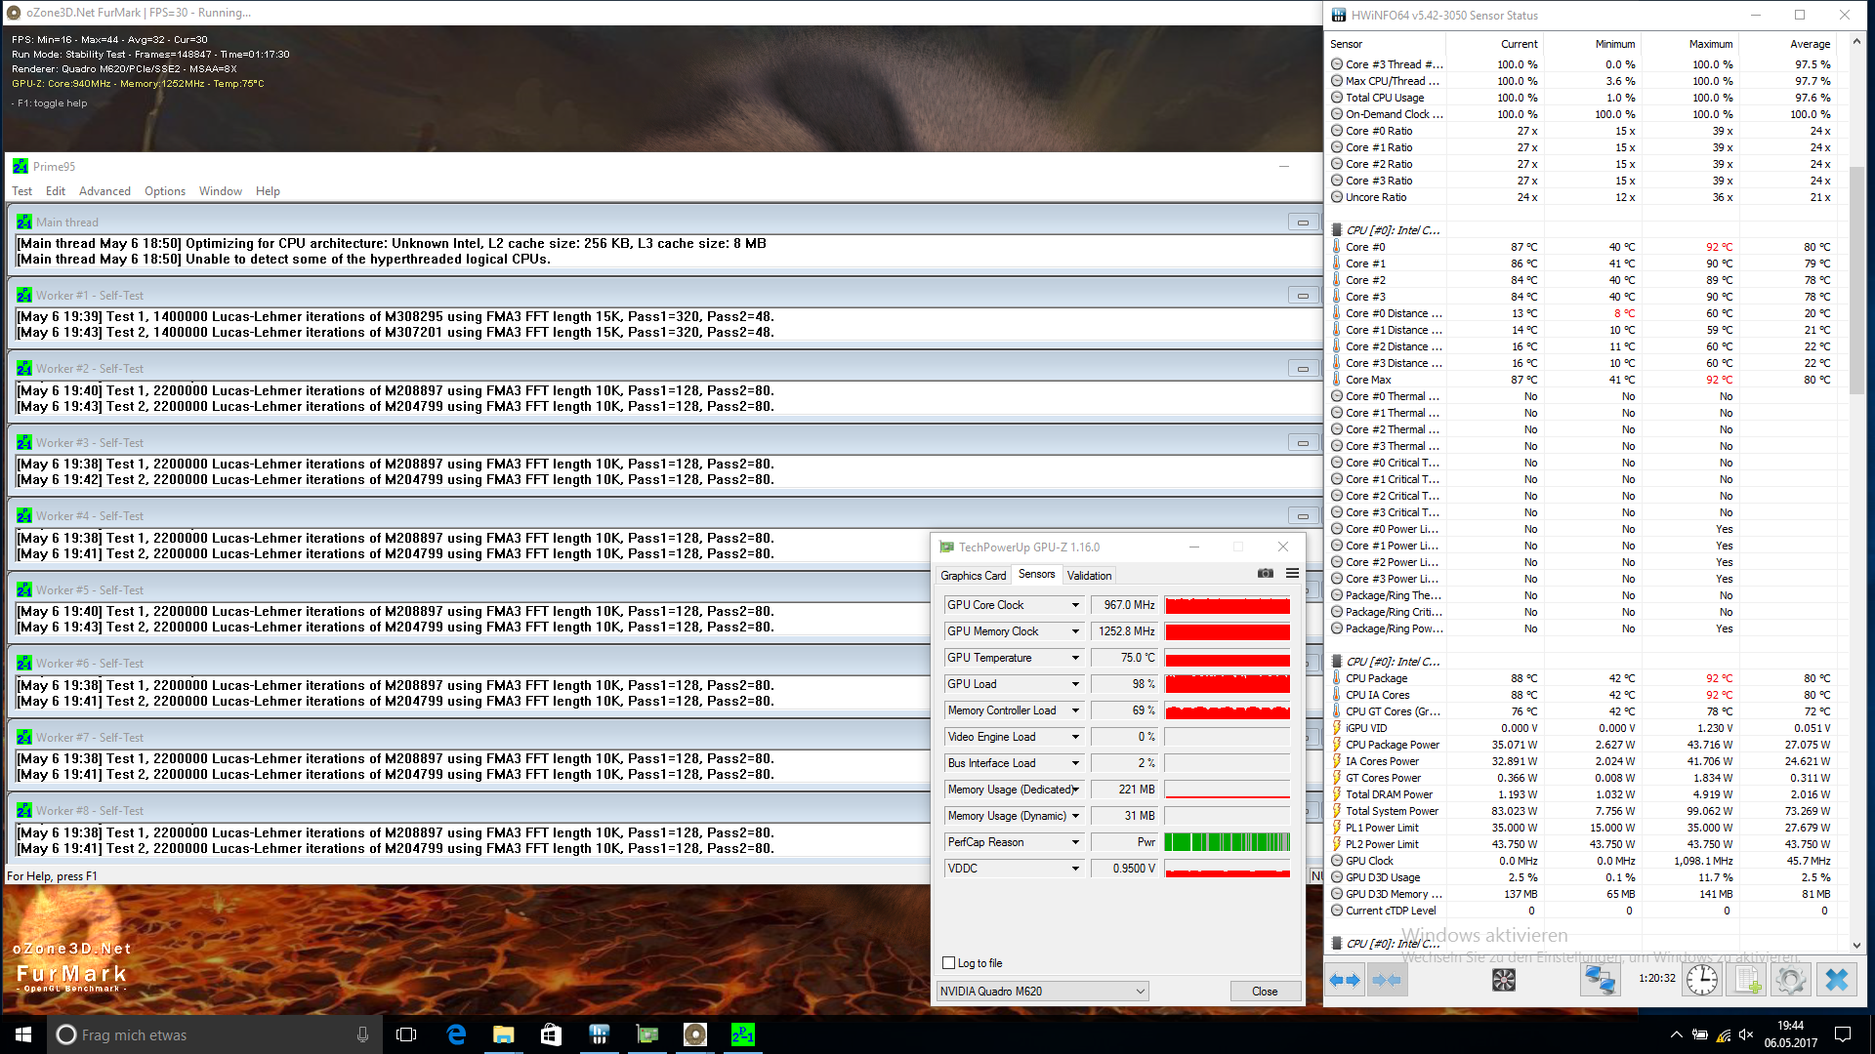Minimize the Worker #1 Self-Test pane
This screenshot has width=1875, height=1054.
(x=1303, y=296)
